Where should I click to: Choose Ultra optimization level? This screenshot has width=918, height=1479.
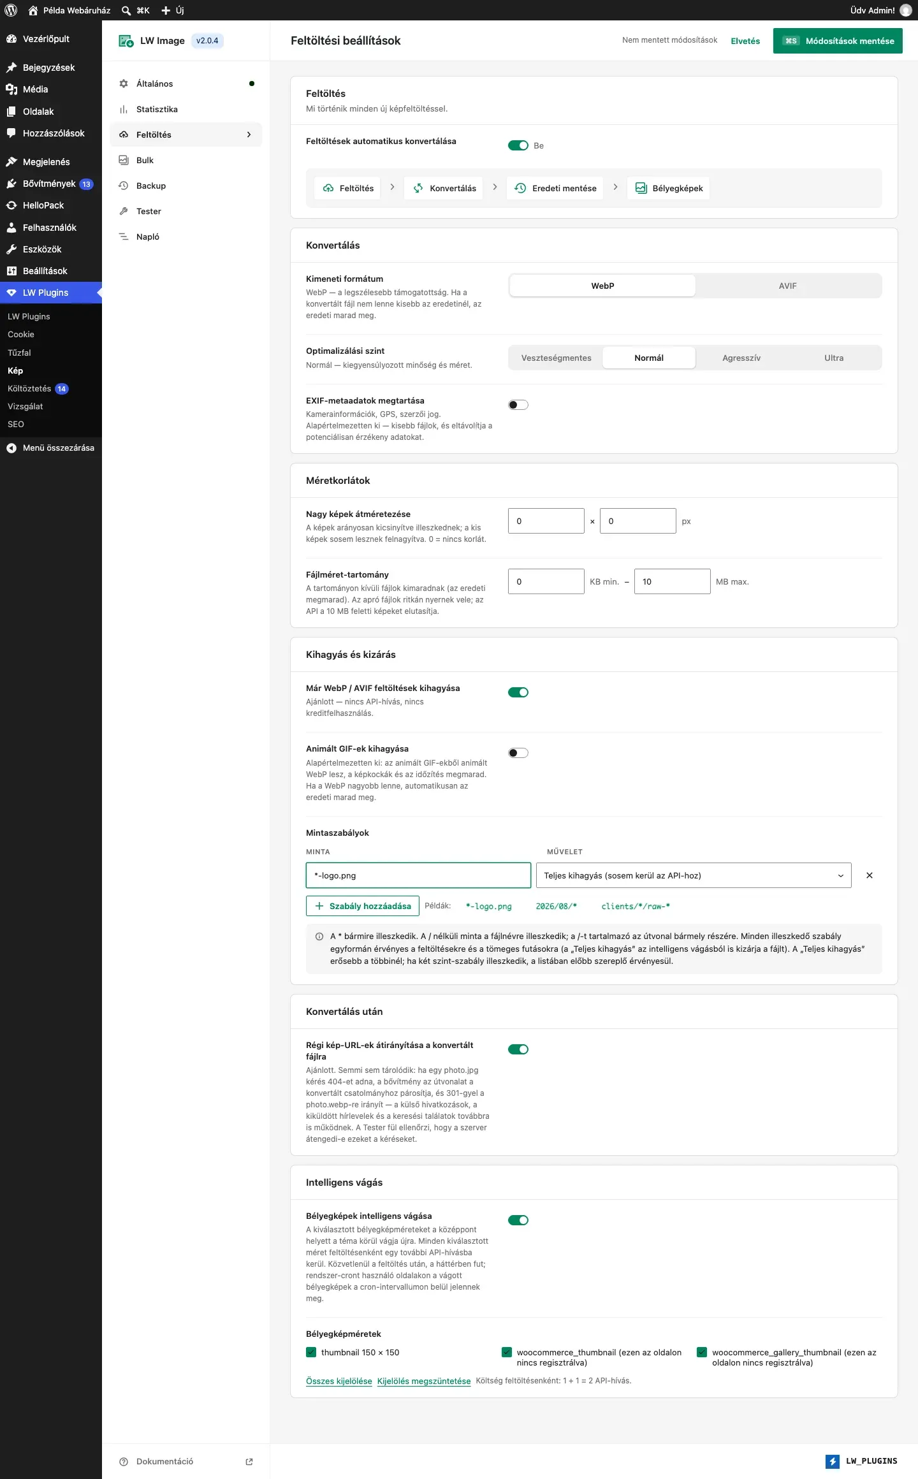[x=834, y=358]
